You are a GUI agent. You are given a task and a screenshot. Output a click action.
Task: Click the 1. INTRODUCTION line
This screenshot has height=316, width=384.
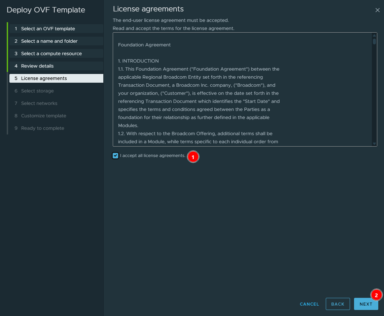(138, 61)
